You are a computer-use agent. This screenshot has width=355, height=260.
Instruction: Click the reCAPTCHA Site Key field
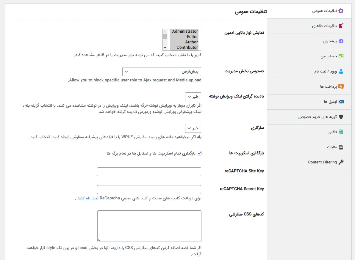(149, 172)
